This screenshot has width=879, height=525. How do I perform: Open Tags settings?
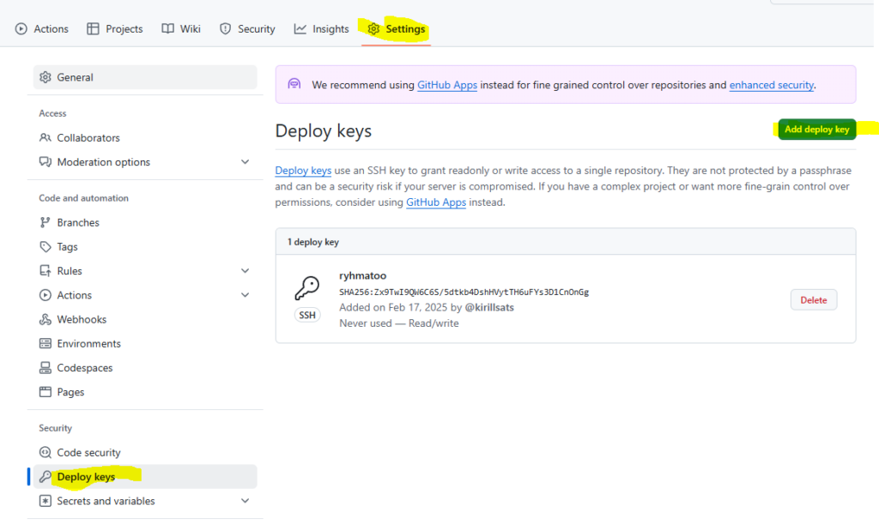tap(145, 246)
